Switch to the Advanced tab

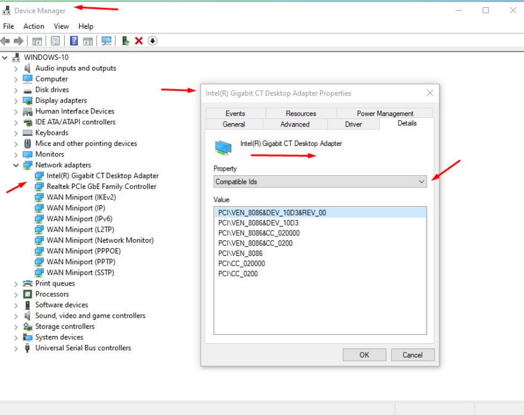(x=295, y=124)
